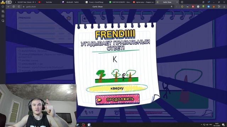Viewport: 227px width, 127px height.
Task: Click the drawing of trees and stickman
Action: coord(117,76)
